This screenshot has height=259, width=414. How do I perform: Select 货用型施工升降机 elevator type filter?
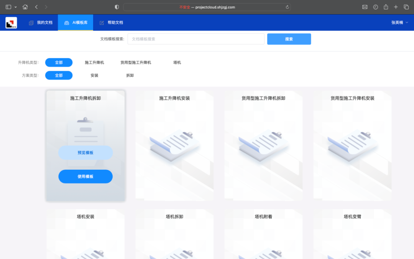click(136, 62)
